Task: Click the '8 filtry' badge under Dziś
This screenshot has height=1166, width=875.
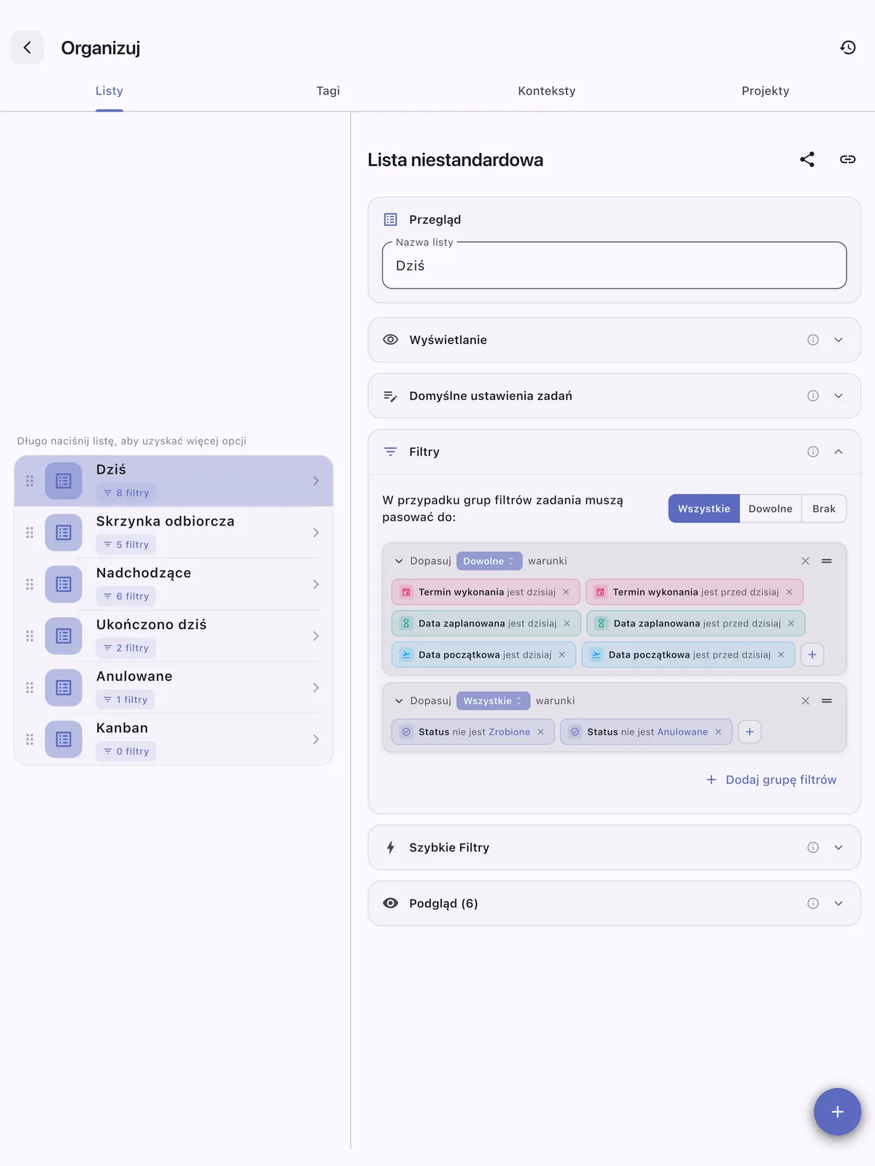Action: pyautogui.click(x=125, y=493)
